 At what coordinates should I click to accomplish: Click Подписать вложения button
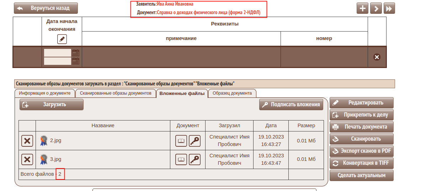[x=291, y=105]
